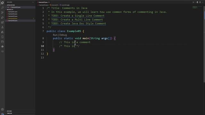Screen dimensions: 205x115
Task: Open Example01.java in the file tree
Action: click(x=13, y=12)
